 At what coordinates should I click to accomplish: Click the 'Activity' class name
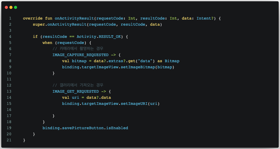(87, 37)
